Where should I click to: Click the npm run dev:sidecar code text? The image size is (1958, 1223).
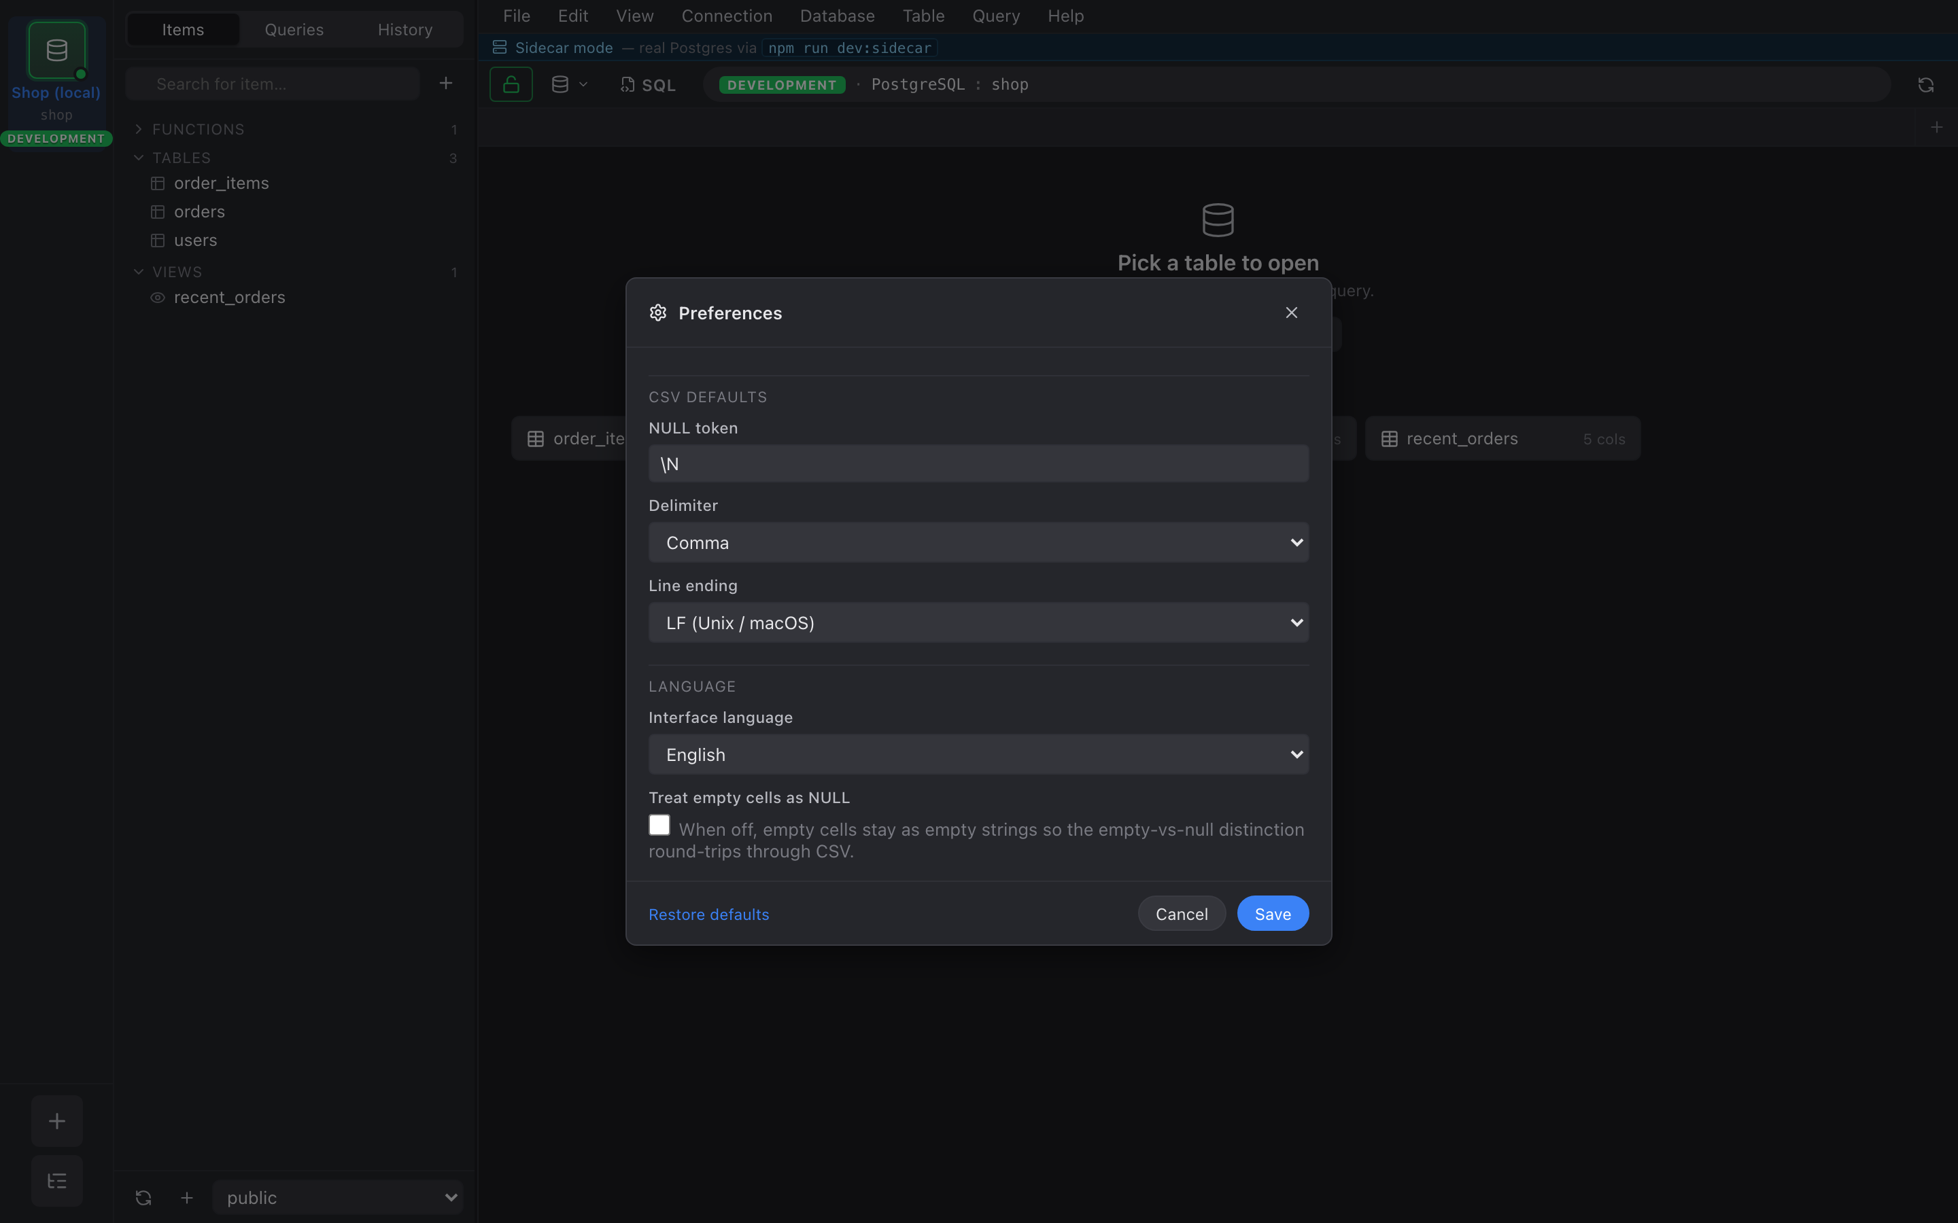(850, 48)
